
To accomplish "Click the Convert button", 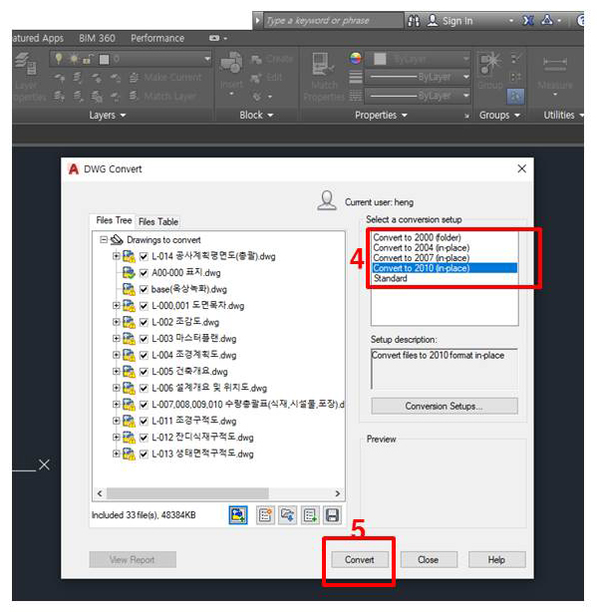I will pos(360,560).
